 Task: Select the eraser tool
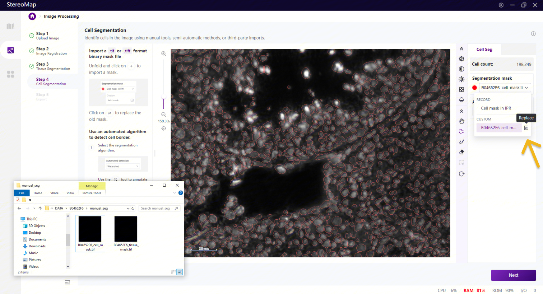(x=461, y=152)
